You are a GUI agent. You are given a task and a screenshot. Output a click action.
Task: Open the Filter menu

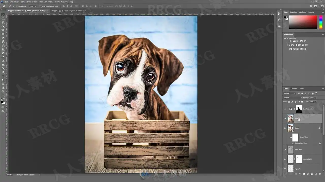[41, 2]
